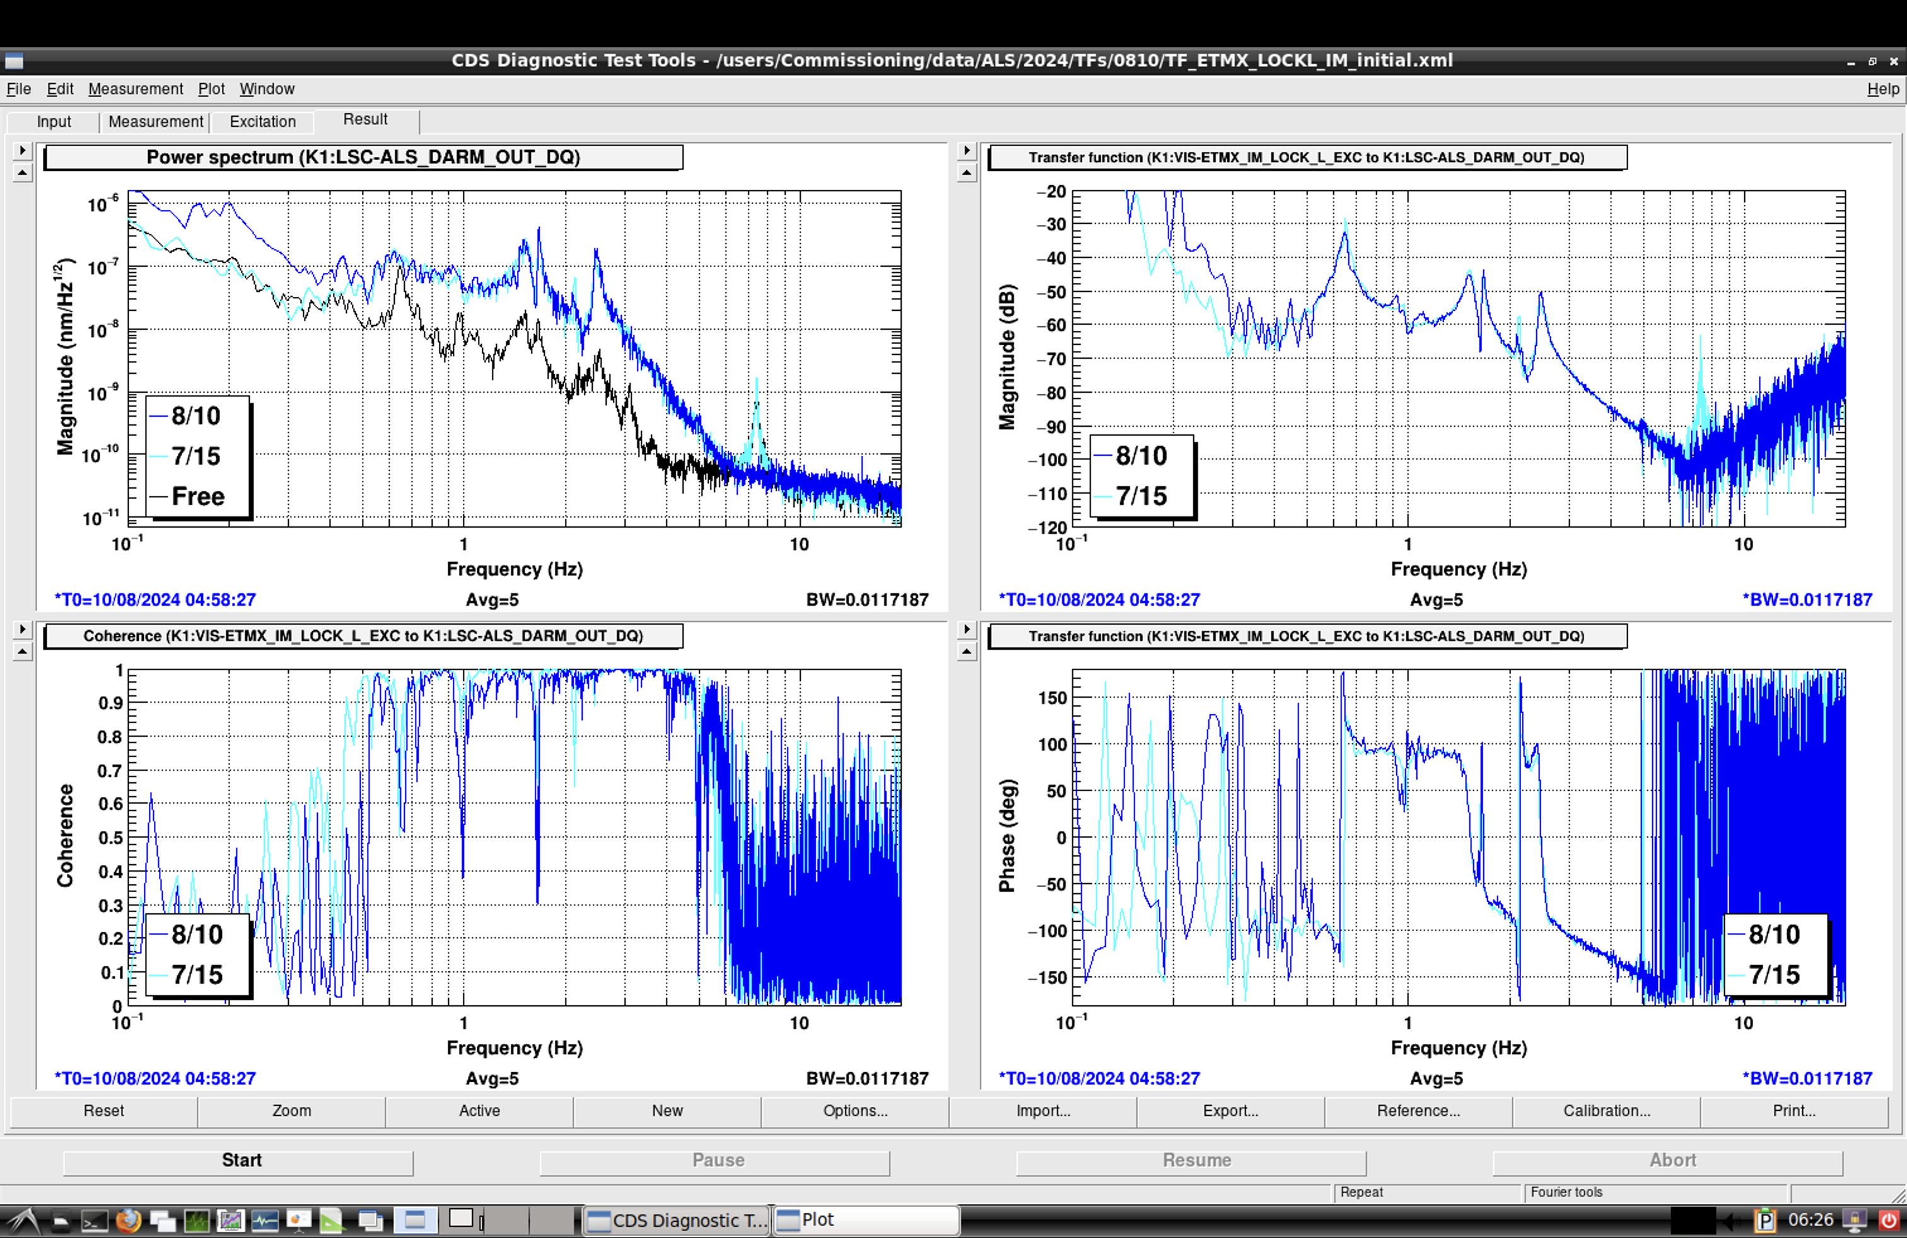Open the desktop start menu icon

click(x=24, y=1221)
